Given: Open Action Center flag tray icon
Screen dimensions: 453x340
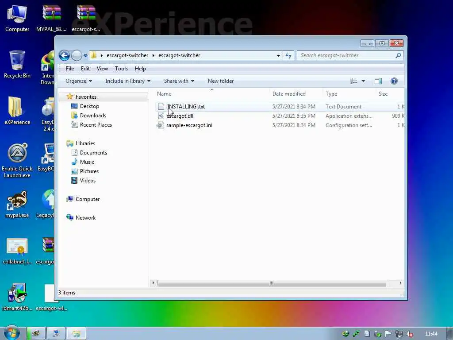Looking at the screenshot, I should 388,334.
